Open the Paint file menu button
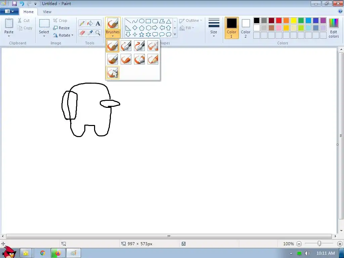This screenshot has height=258, width=344. [9, 11]
